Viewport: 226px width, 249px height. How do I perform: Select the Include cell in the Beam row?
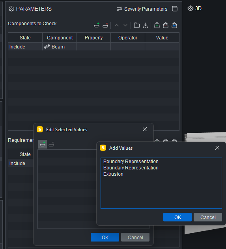(x=25, y=46)
